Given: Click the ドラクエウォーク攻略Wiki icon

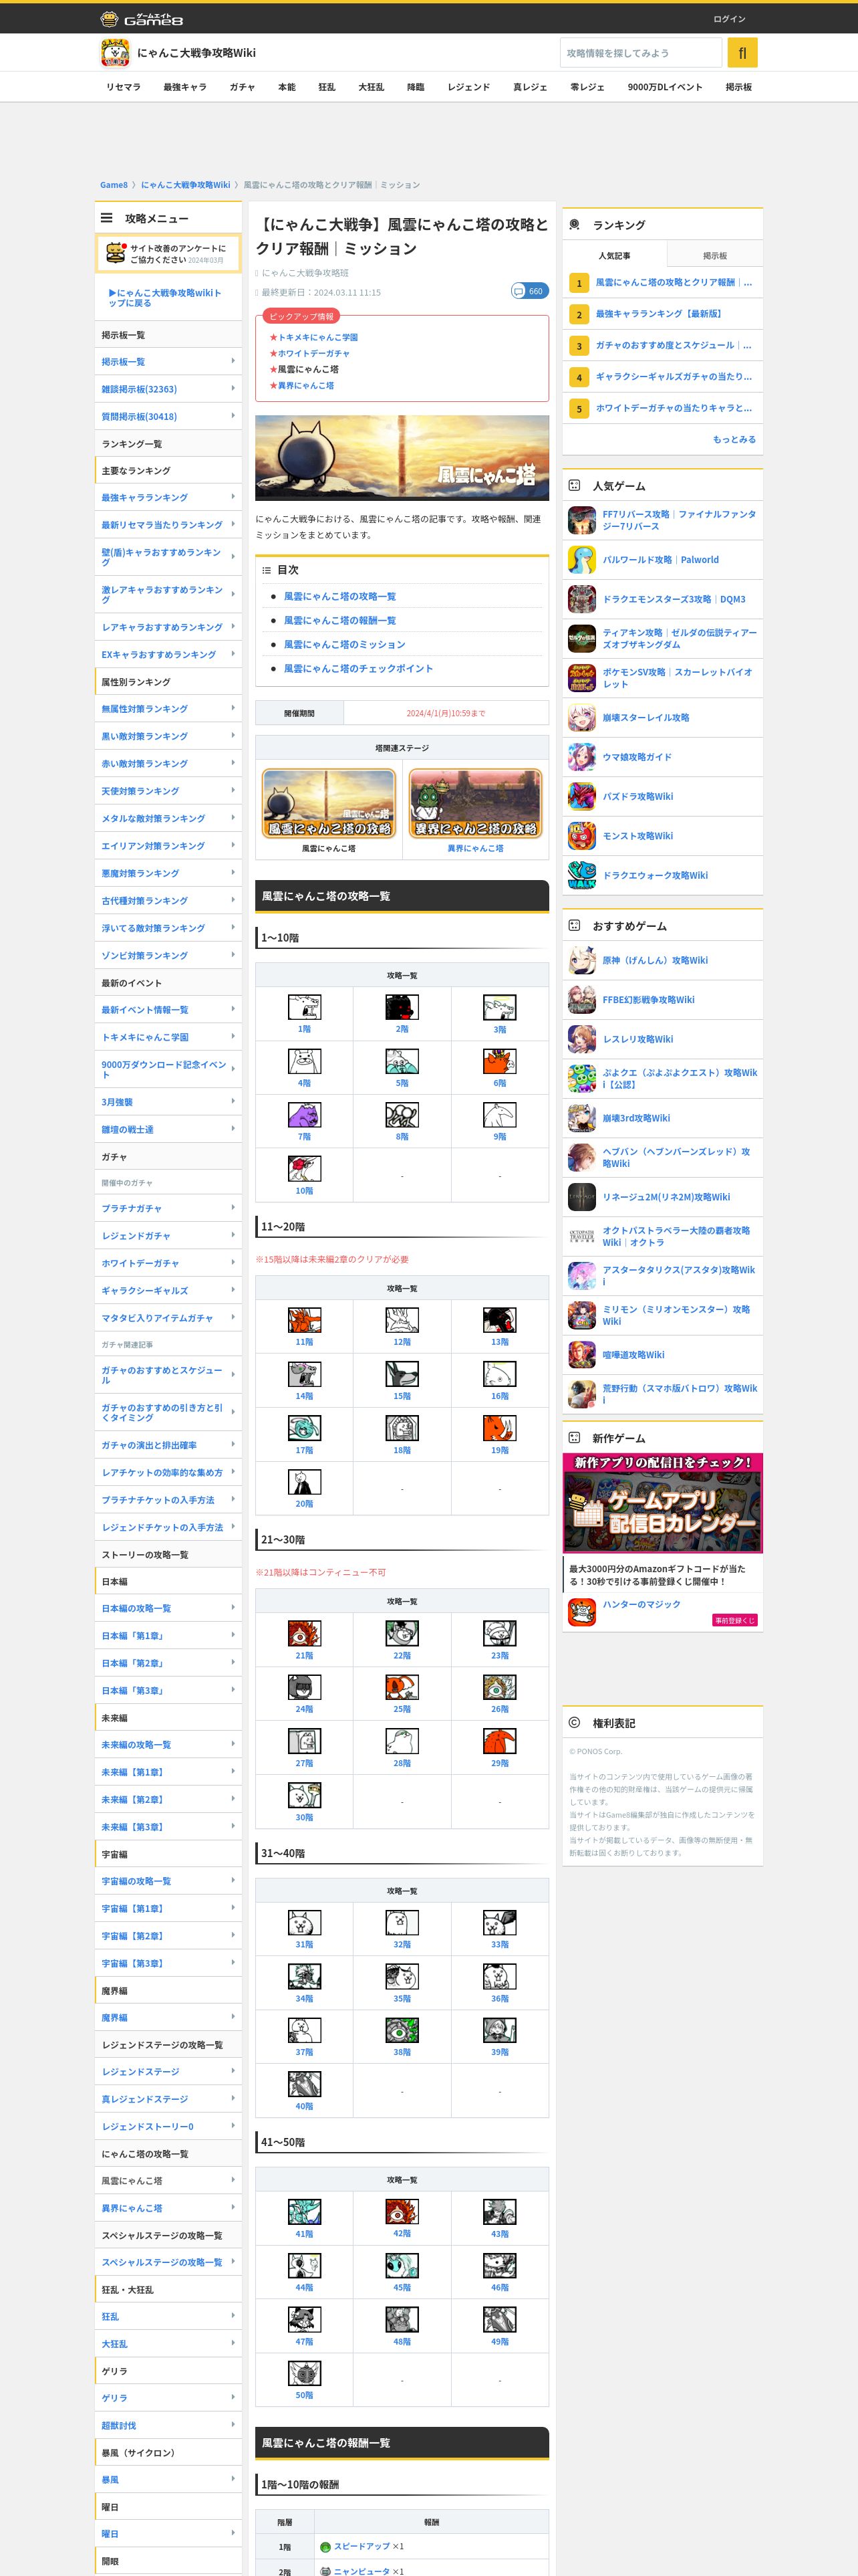Looking at the screenshot, I should (581, 875).
